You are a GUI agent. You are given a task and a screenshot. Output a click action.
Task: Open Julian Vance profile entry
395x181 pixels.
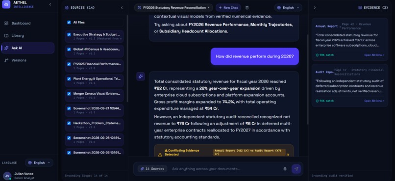coord(24,176)
